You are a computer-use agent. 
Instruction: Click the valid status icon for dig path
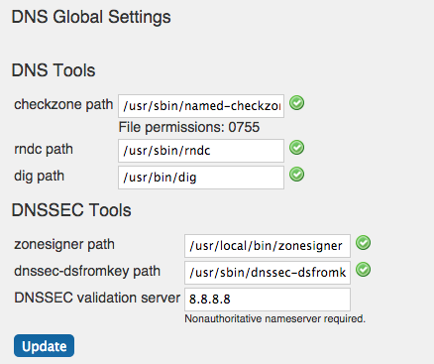coord(297,175)
